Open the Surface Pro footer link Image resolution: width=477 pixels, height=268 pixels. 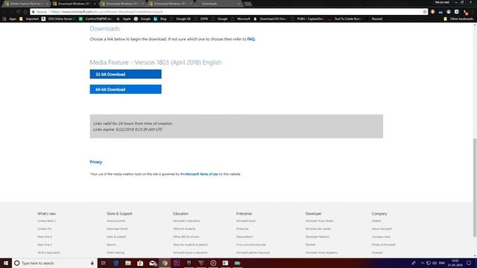tap(45, 229)
